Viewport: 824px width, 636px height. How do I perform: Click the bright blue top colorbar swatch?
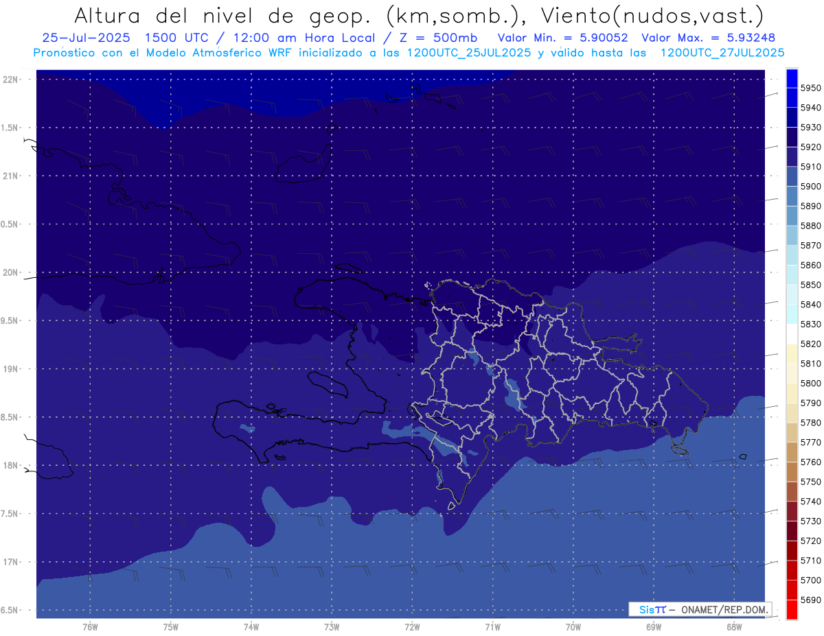click(x=792, y=78)
